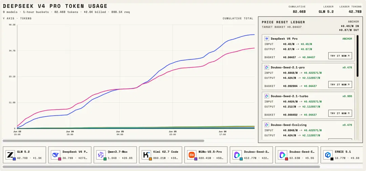The image size is (366, 171).
Task: Click the leader name GLM 5.2 in header
Action: click(x=326, y=11)
